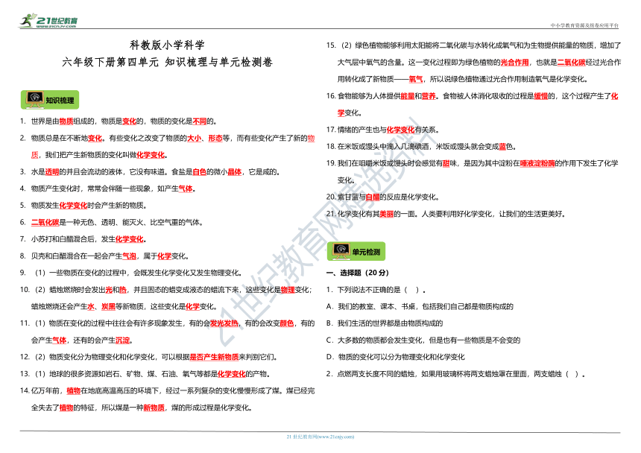Click the subtitle 六年级下册第四单元 知识梳理与单元检测卷
Image resolution: width=641 pixels, height=453 pixels.
167,62
